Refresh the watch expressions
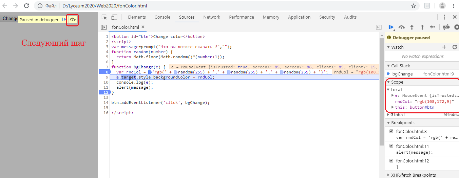The image size is (459, 178). (x=455, y=47)
